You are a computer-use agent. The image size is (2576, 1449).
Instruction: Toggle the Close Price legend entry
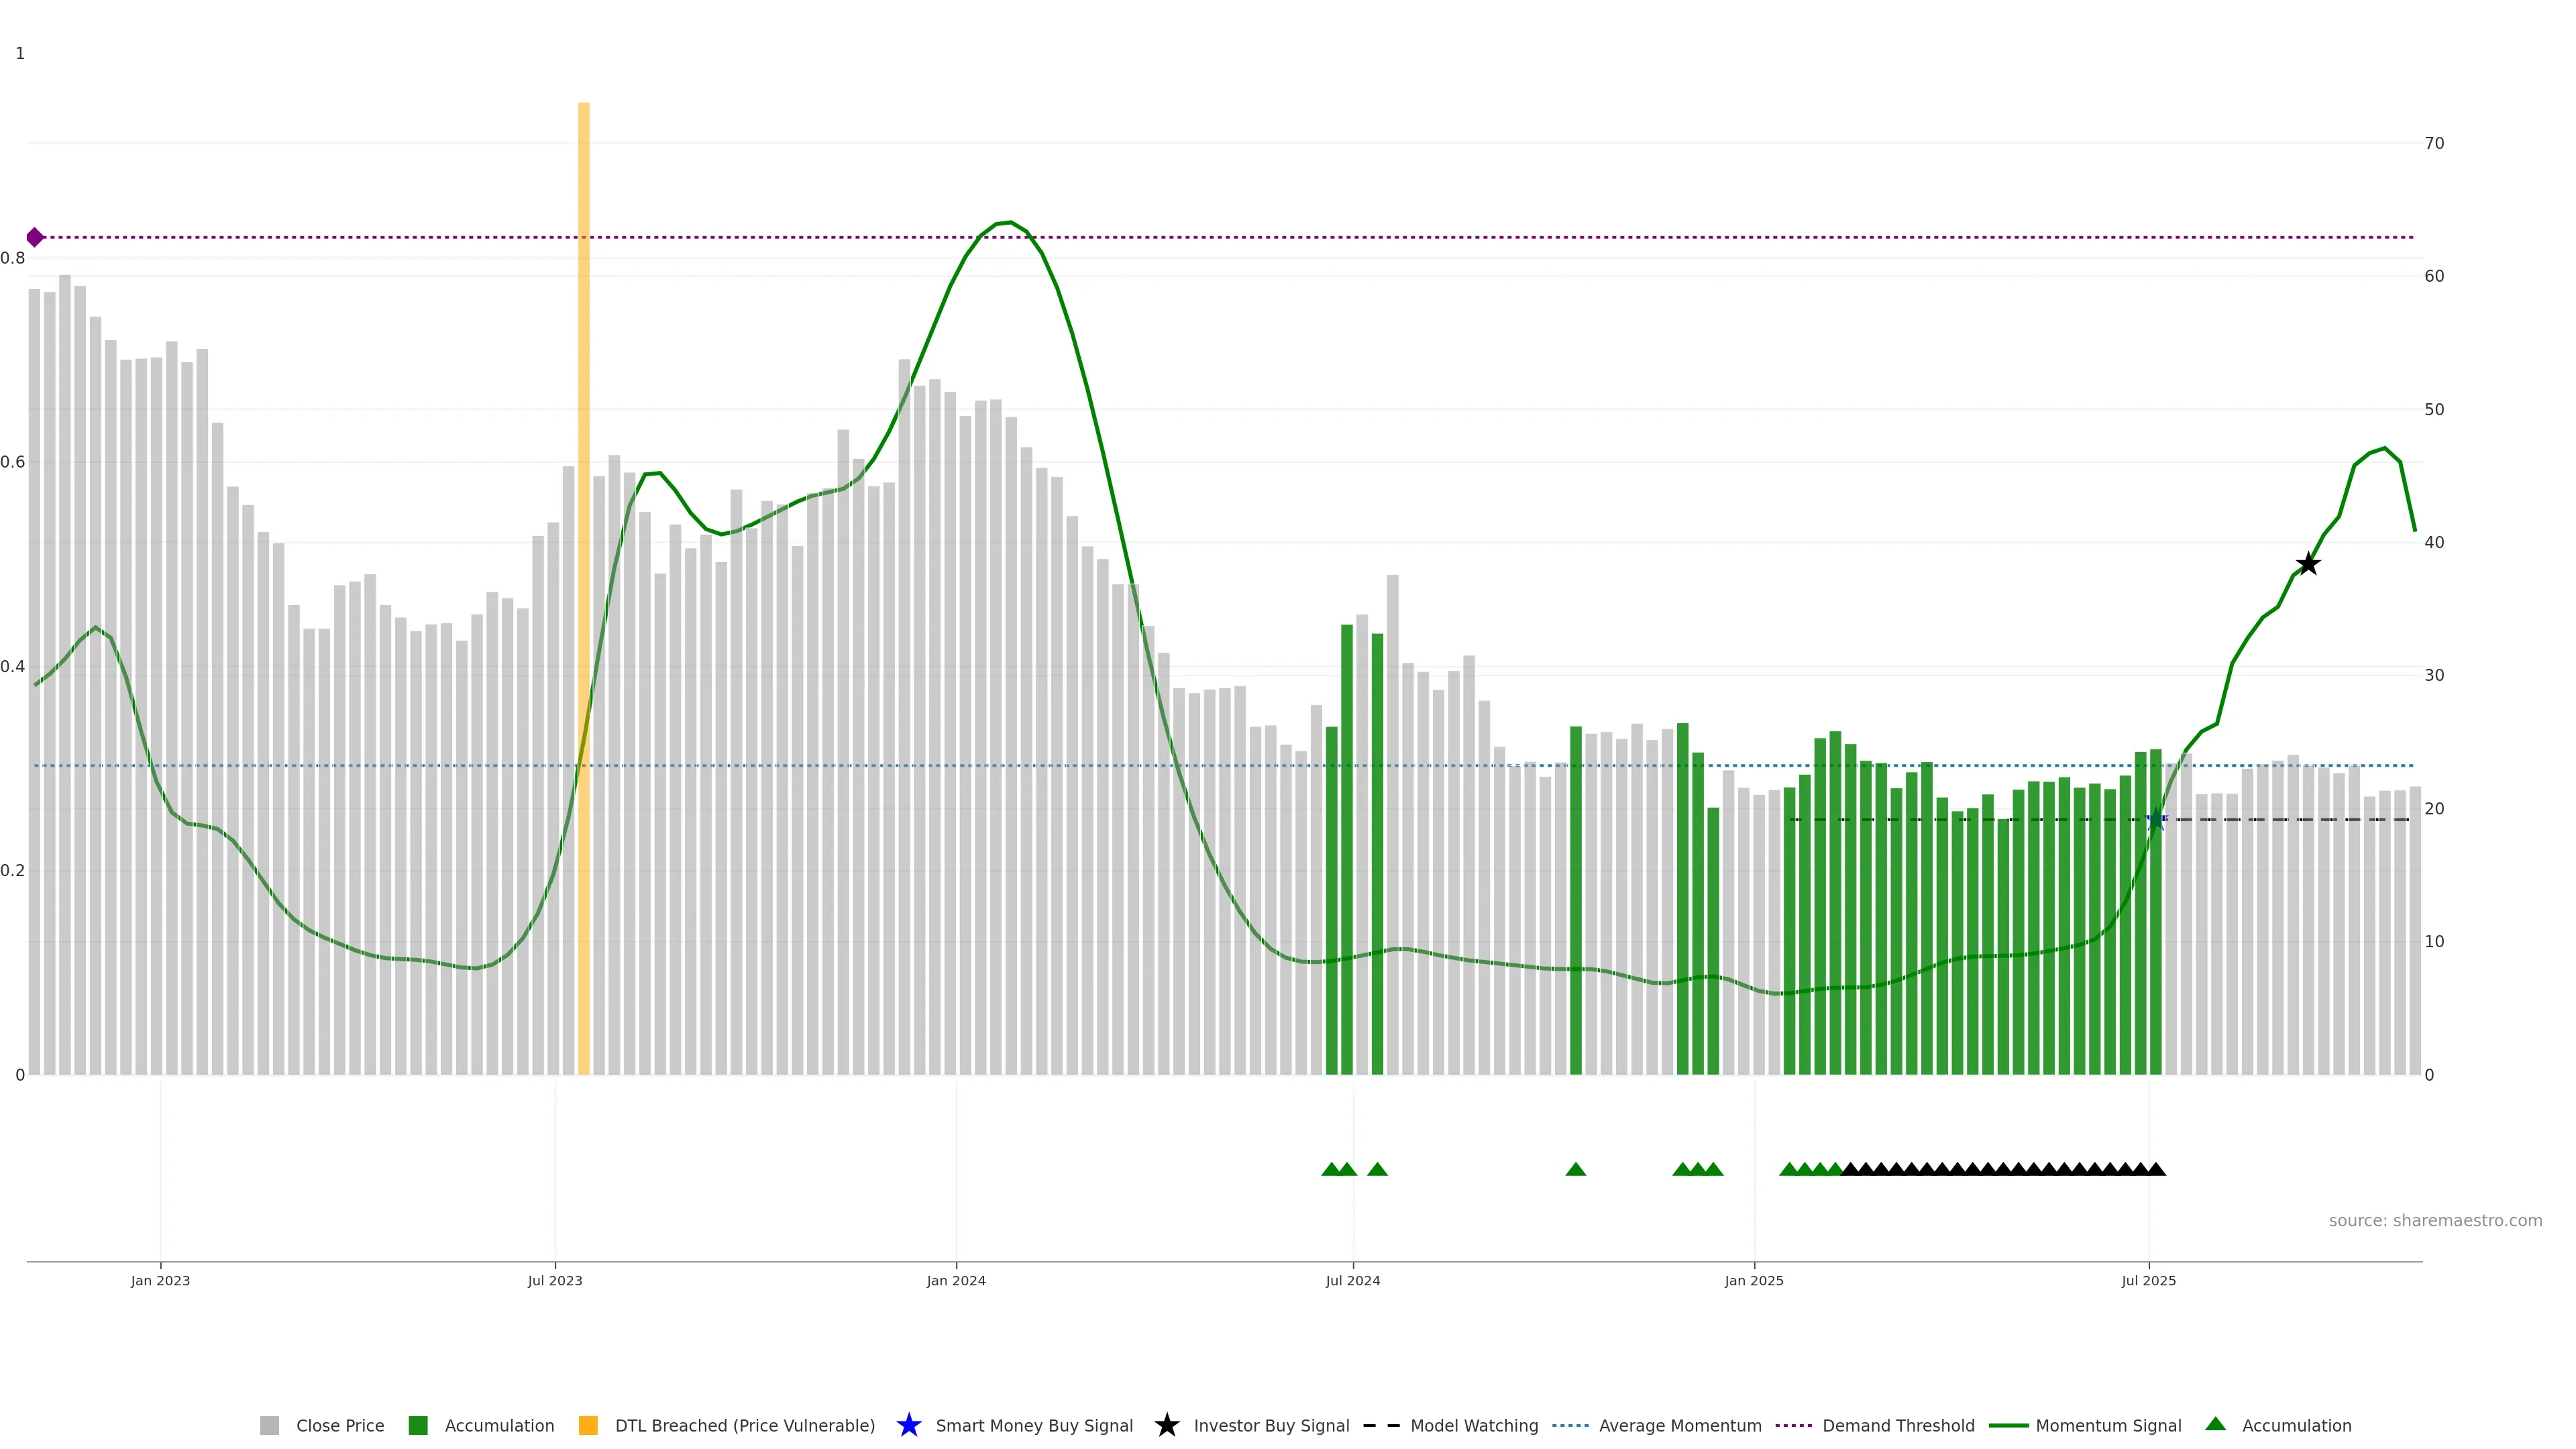339,1425
